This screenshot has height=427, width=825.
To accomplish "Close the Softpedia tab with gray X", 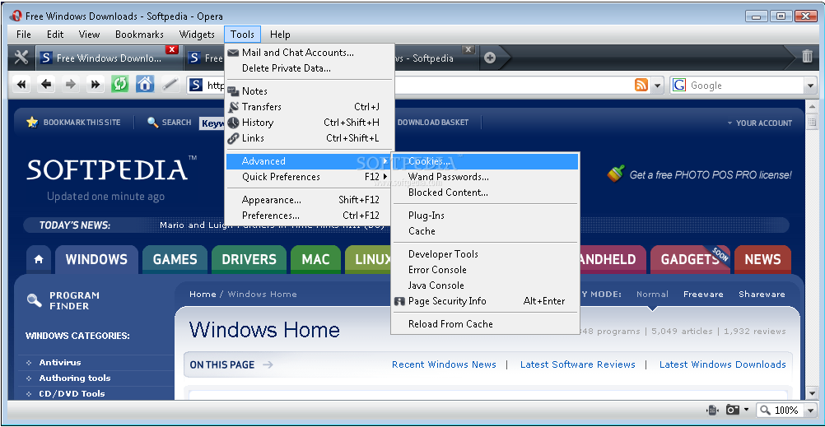I will point(468,50).
